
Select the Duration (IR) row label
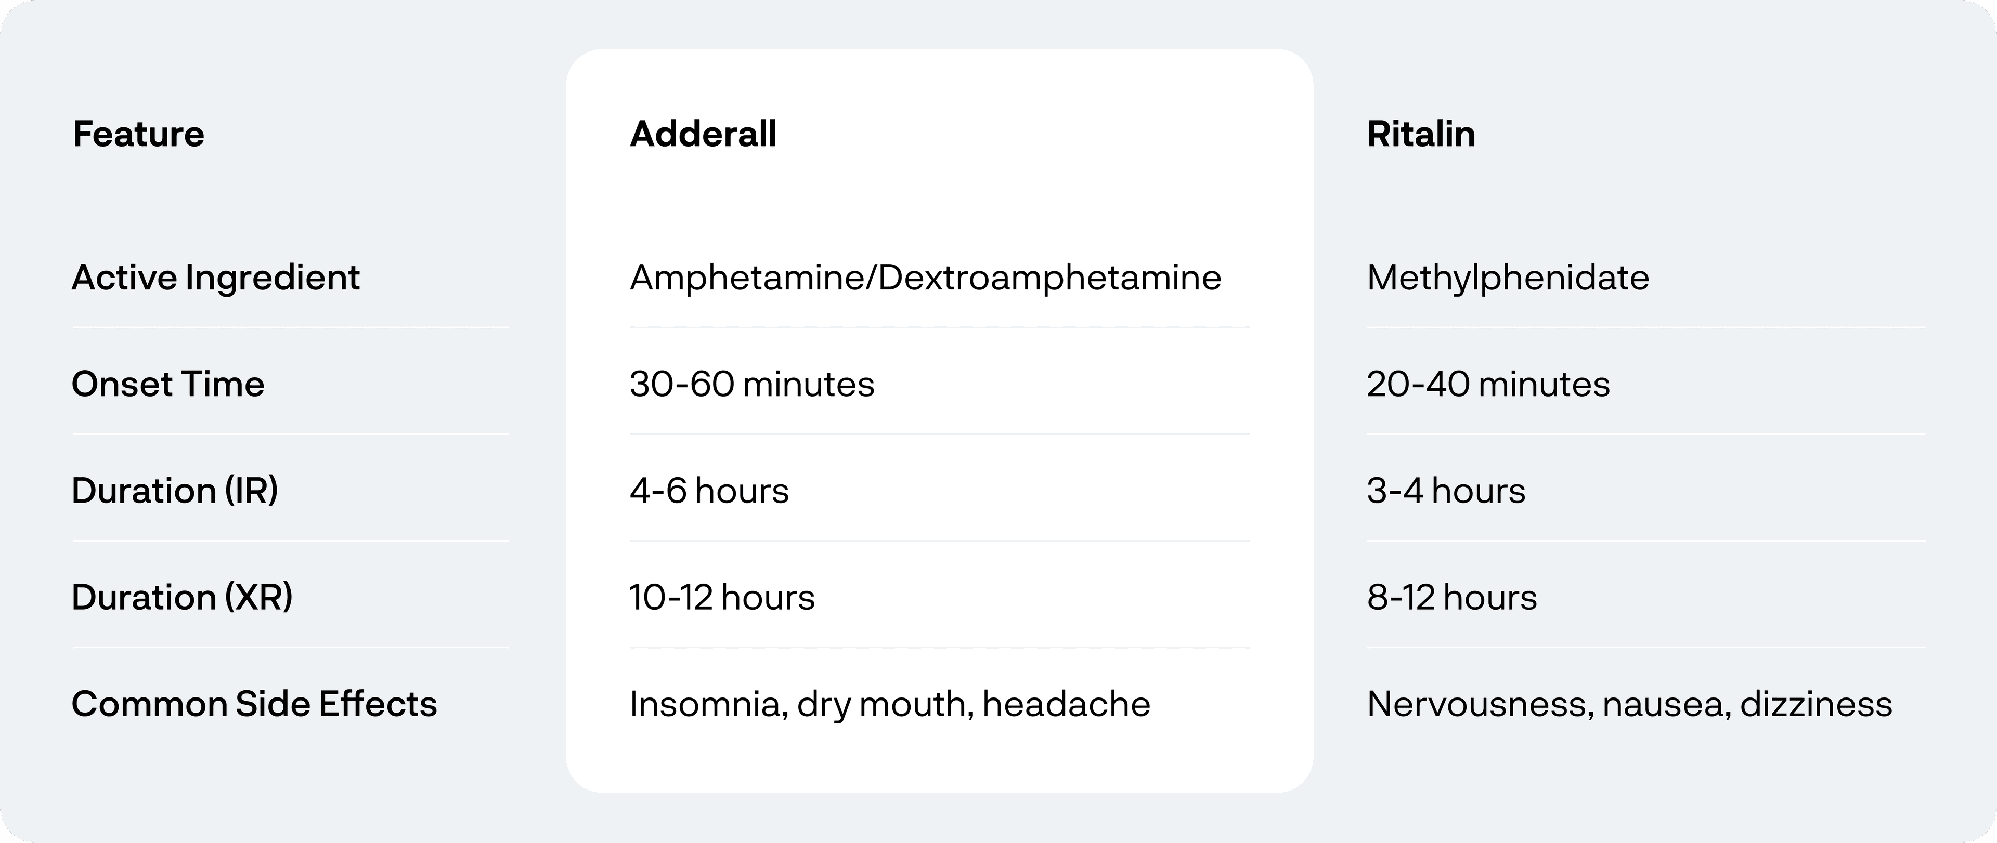pos(175,491)
